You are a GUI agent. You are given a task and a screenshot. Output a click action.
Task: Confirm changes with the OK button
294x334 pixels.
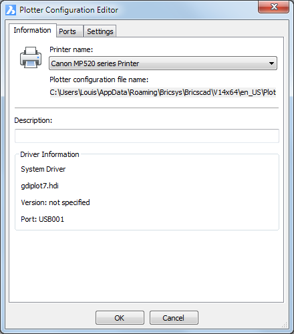[120, 318]
